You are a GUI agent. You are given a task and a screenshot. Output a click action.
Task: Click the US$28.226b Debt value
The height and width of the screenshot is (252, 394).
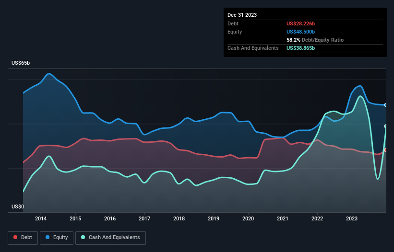[x=300, y=23]
